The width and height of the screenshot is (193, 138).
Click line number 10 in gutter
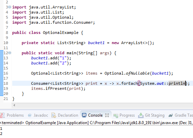click(x=6, y=43)
